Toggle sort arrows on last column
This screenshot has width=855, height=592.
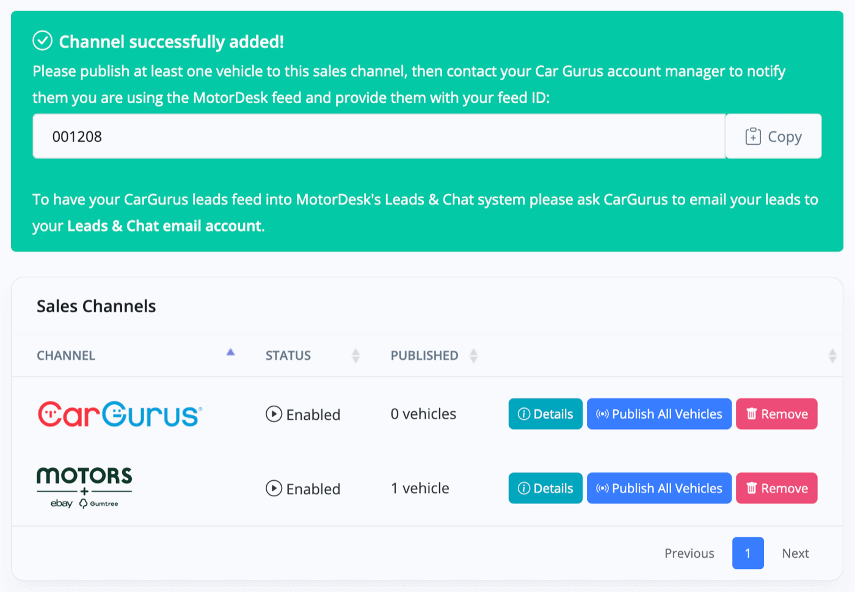coord(832,356)
